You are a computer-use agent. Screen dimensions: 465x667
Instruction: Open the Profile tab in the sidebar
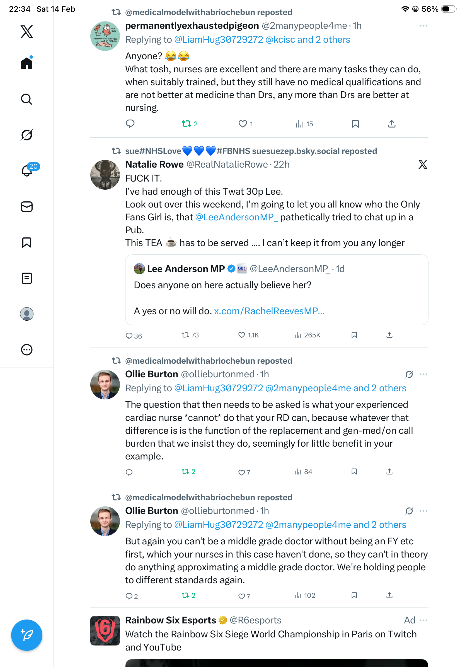27,314
